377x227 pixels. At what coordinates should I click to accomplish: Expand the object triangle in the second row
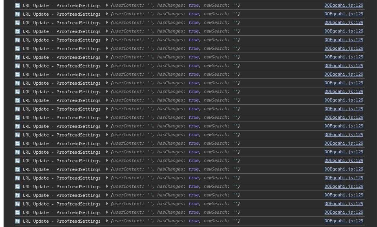107,14
